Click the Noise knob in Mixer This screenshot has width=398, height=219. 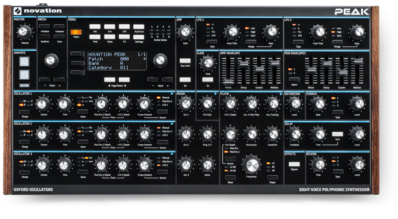click(207, 165)
